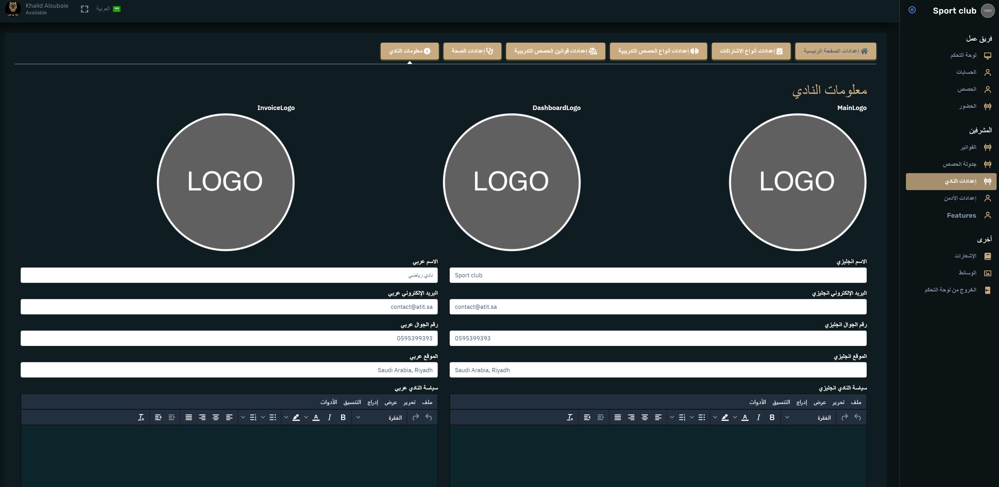Viewport: 999px width, 487px height.
Task: Expand text color dropdown arrow in Arabic editor
Action: [306, 417]
